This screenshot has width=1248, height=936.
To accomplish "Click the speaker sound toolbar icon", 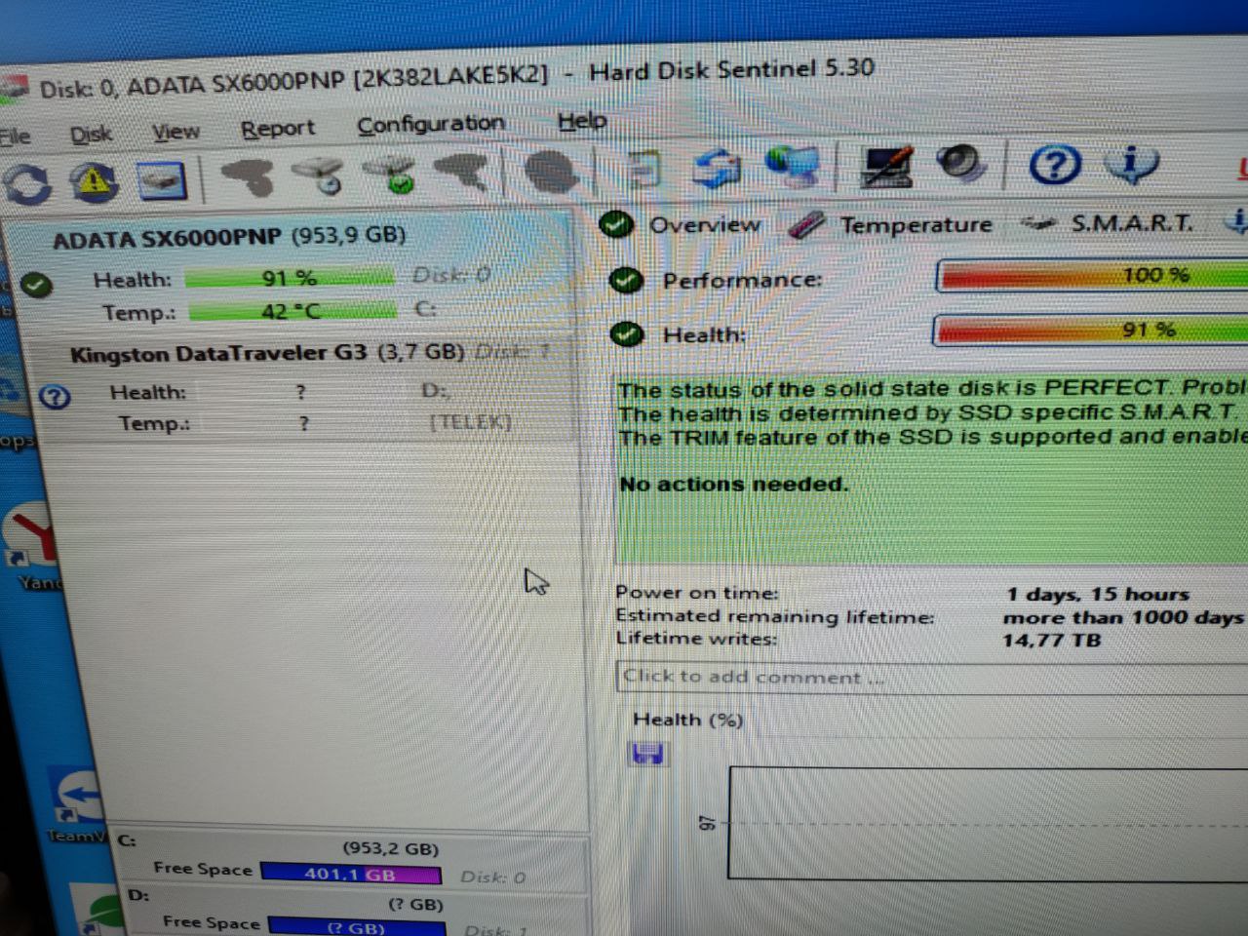I will (961, 165).
